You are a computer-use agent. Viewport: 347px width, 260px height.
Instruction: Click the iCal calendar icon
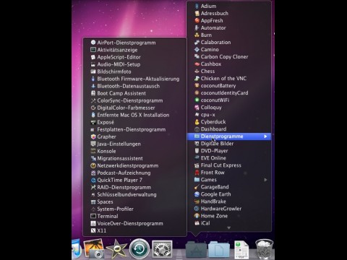pyautogui.click(x=197, y=223)
